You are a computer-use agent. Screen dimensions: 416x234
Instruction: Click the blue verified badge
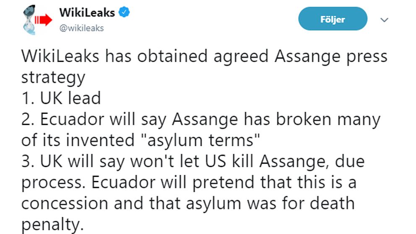pos(125,13)
